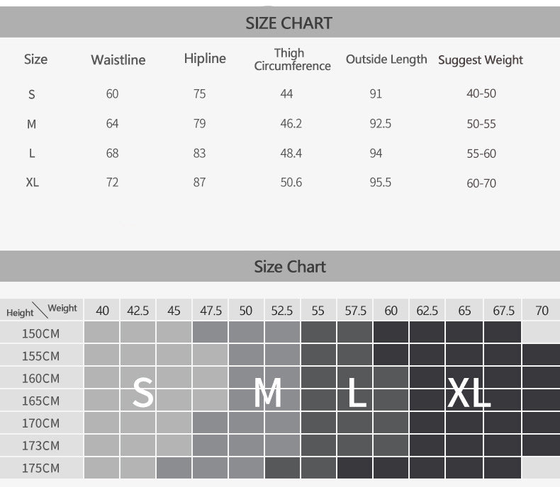Click the Hipline column heading
This screenshot has height=487, width=560.
click(205, 59)
